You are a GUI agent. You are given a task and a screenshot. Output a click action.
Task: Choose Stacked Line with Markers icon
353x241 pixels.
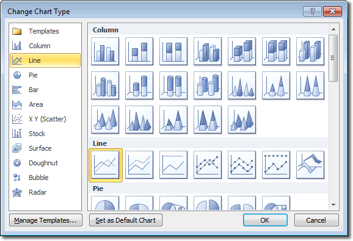pyautogui.click(x=242, y=165)
